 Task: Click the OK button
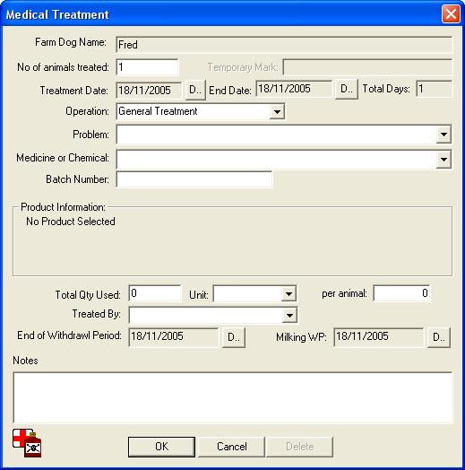161,447
